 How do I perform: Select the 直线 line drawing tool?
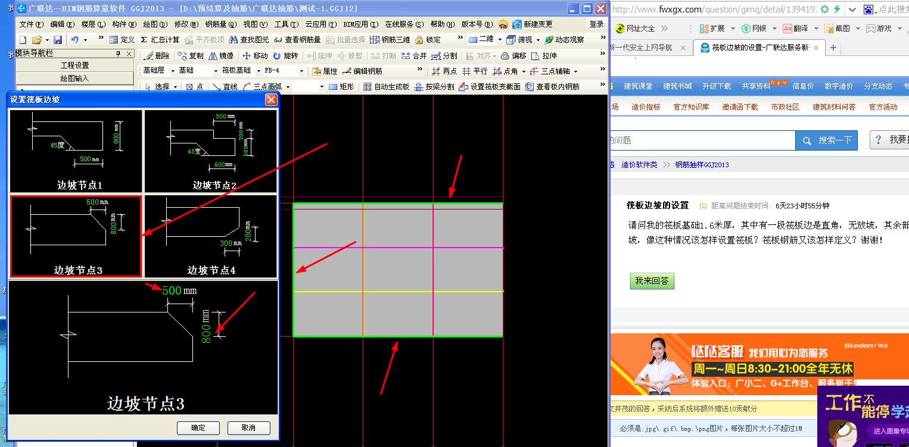pyautogui.click(x=225, y=87)
